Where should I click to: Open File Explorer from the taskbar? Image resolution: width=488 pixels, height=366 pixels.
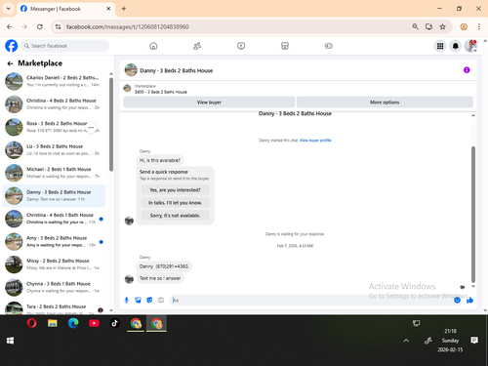tap(53, 323)
